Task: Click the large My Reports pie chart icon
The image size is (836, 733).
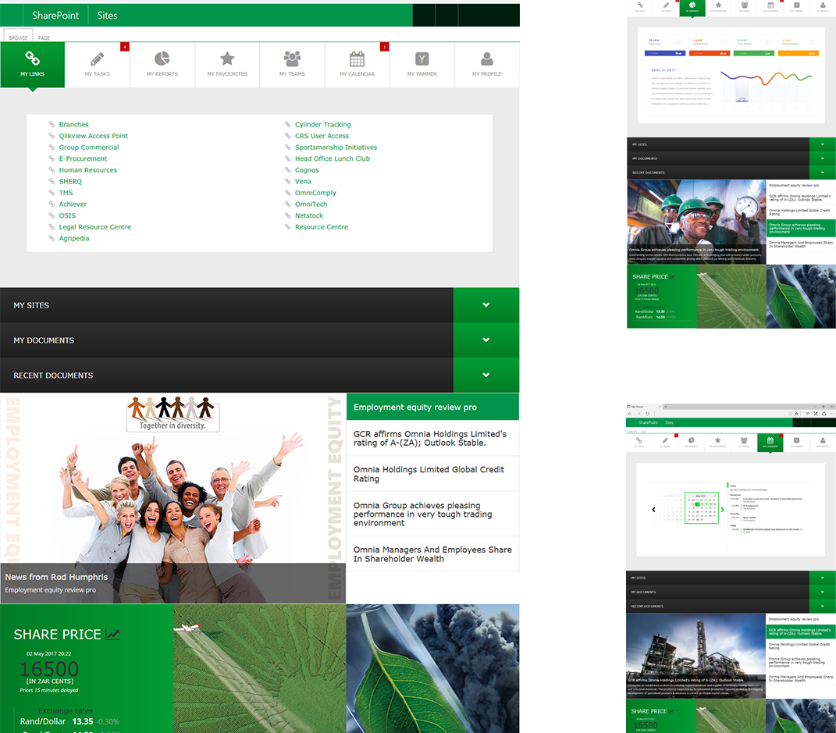Action: click(162, 59)
